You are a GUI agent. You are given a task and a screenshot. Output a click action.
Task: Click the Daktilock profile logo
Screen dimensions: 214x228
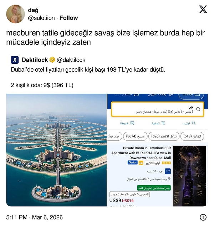coord(15,60)
